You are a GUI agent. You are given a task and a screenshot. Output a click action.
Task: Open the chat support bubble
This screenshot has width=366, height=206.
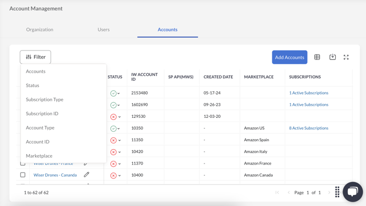coord(353,192)
